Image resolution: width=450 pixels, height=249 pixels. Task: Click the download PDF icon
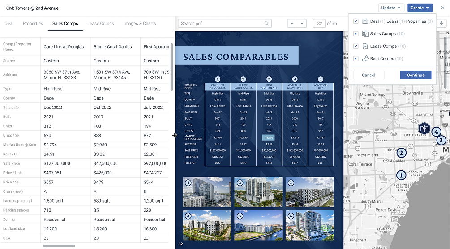[x=441, y=24]
